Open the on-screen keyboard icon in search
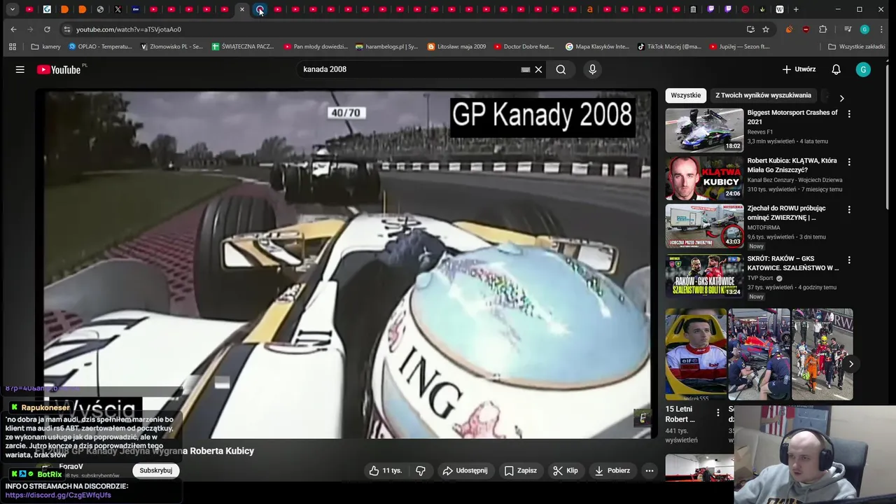 tap(526, 69)
